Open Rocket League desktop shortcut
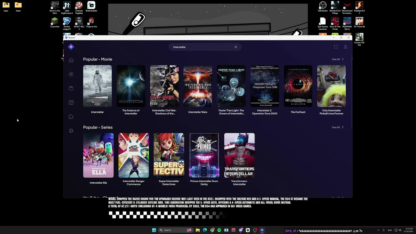This screenshot has height=234, width=416. (67, 24)
